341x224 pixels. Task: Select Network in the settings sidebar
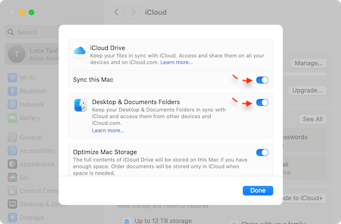click(32, 105)
